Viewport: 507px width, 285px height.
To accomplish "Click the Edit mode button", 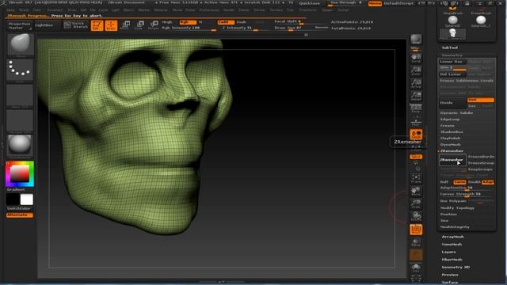I will 97,25.
